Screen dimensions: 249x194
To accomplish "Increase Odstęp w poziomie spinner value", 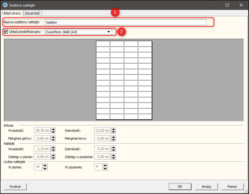I will point(114,155).
